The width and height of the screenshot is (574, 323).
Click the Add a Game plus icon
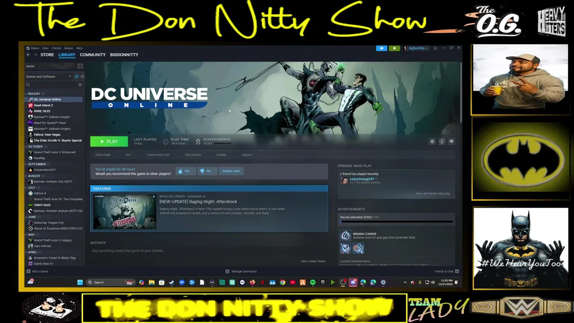point(29,271)
